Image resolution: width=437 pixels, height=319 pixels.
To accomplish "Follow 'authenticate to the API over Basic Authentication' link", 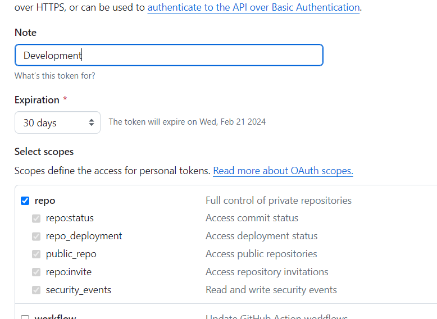I will click(253, 7).
